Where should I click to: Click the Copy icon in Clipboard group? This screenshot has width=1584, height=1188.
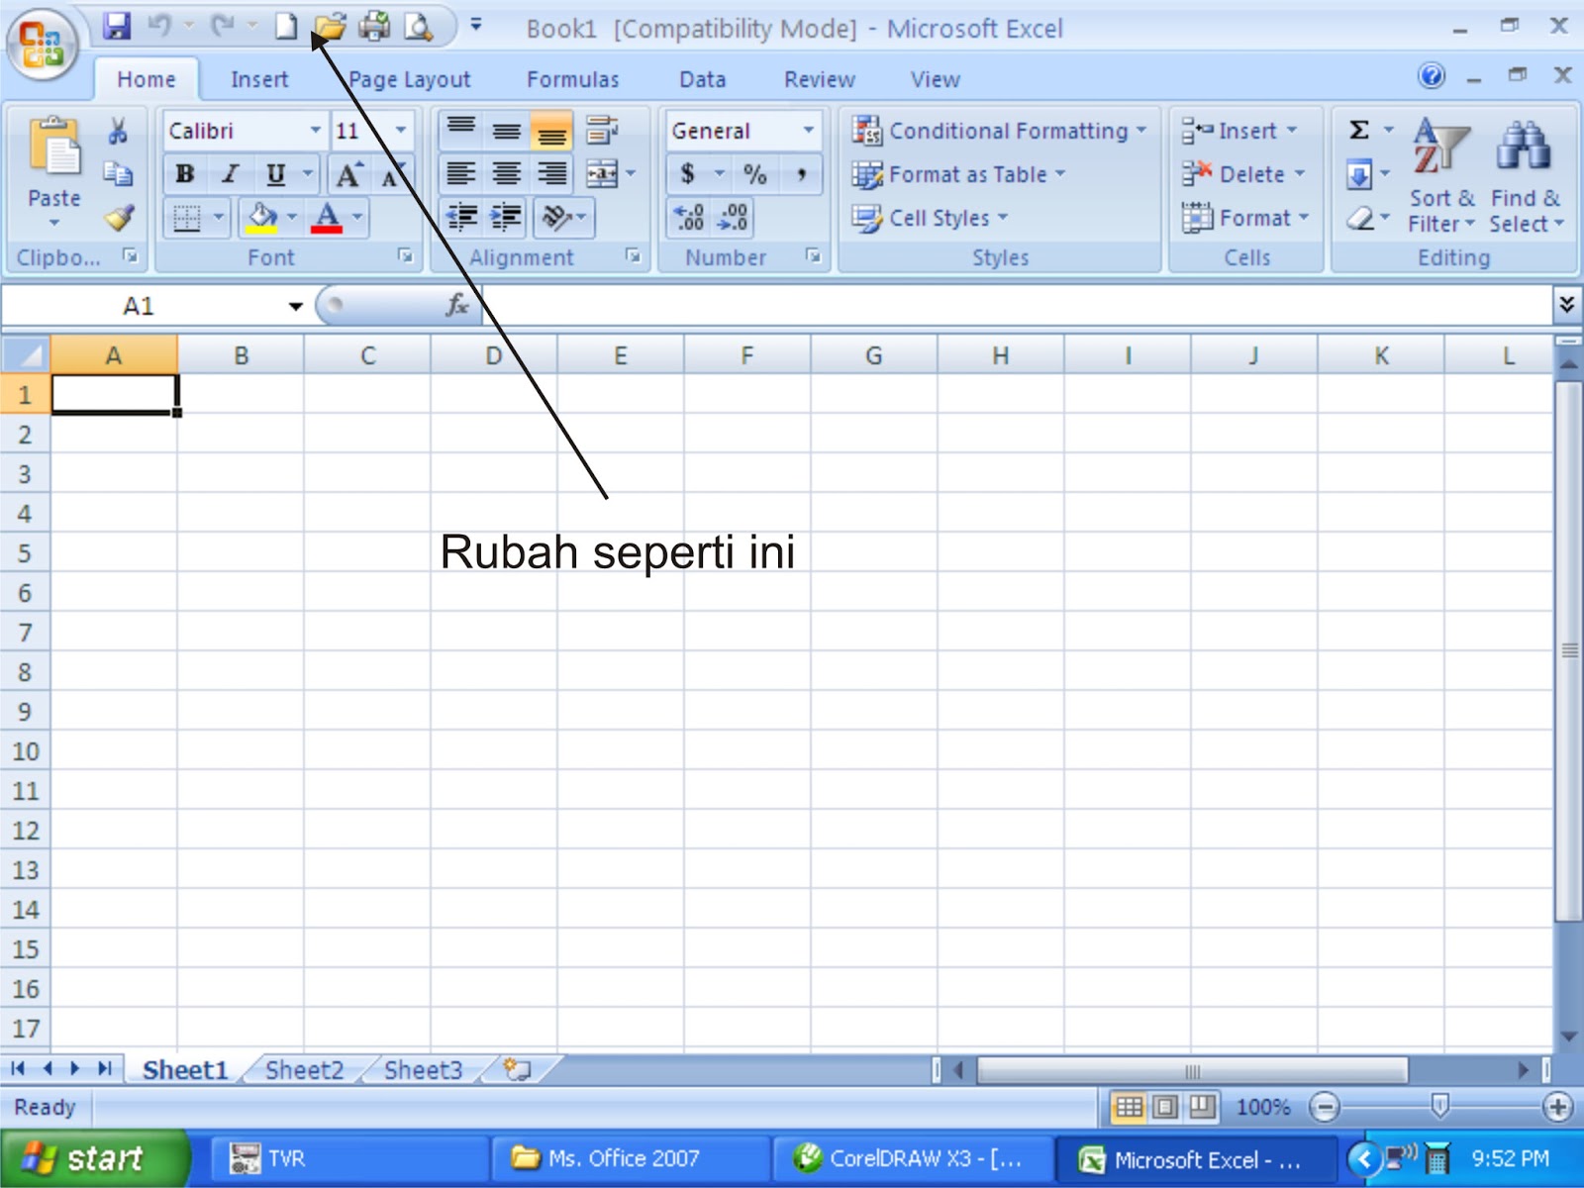click(118, 174)
